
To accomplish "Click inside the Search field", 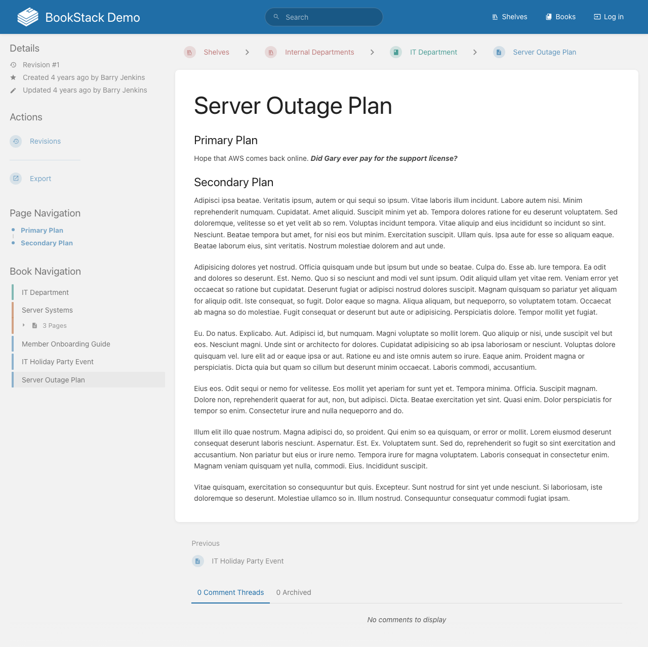I will click(x=324, y=17).
